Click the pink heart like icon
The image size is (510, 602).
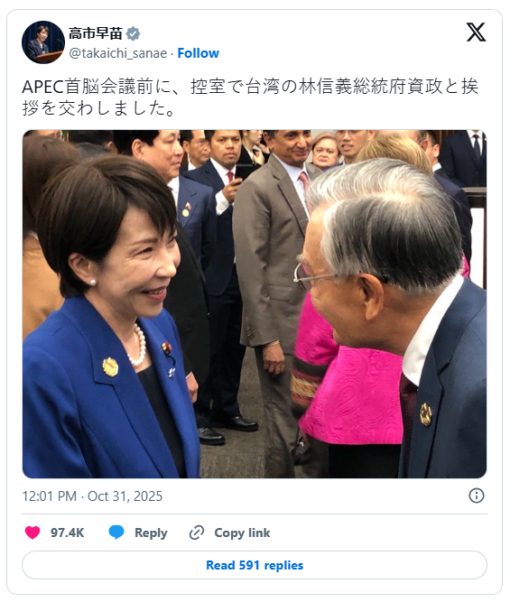32,533
